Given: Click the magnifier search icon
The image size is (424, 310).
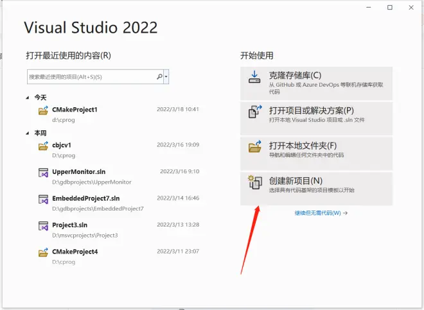Looking at the screenshot, I should coord(159,77).
